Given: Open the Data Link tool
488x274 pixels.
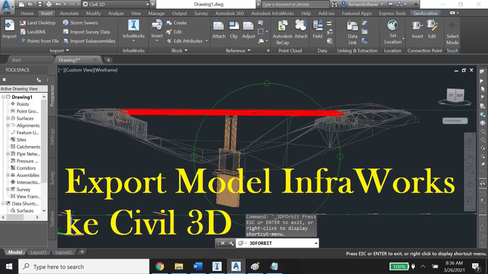Looking at the screenshot, I should point(352,32).
